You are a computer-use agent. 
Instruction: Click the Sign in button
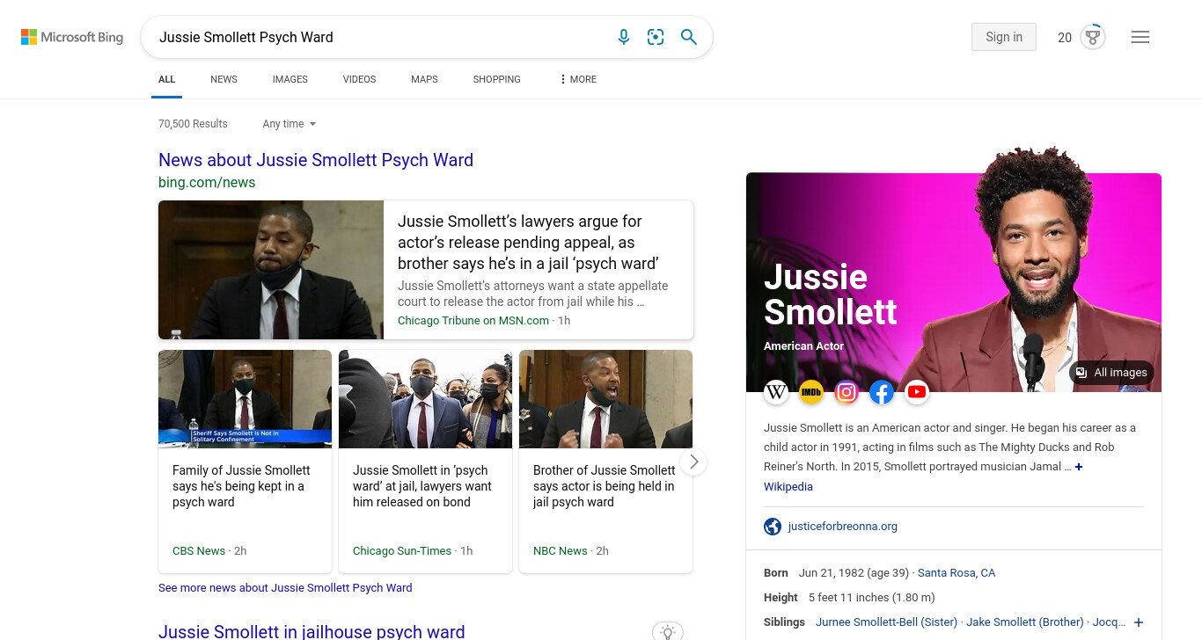(x=1004, y=37)
